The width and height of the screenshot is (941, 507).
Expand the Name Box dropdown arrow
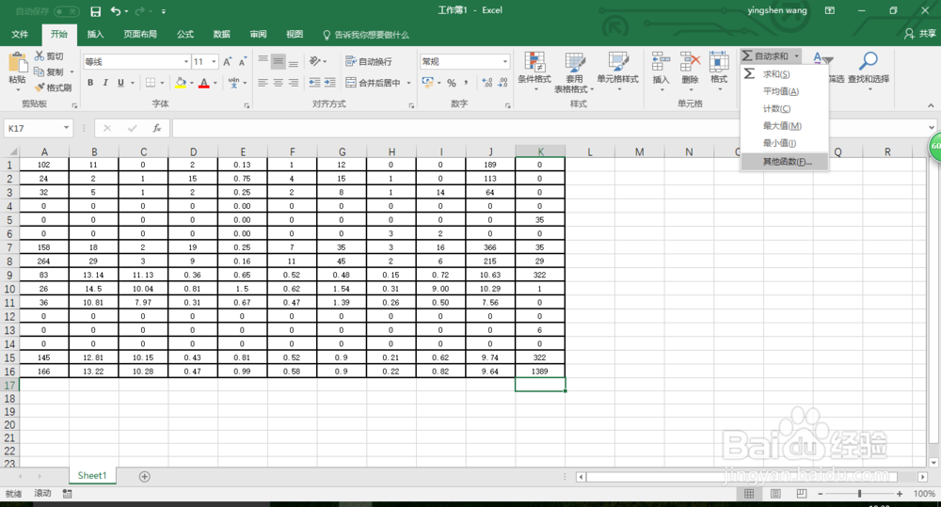tap(66, 128)
